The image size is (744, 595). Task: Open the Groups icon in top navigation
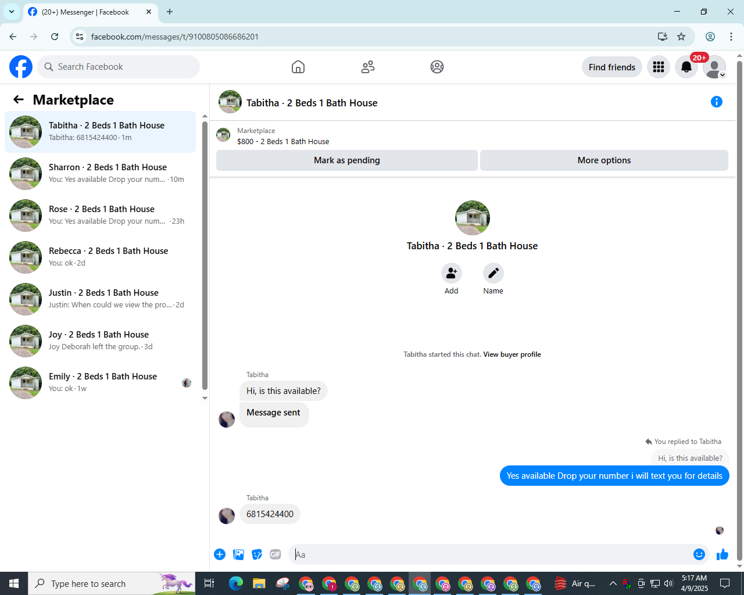click(x=437, y=67)
